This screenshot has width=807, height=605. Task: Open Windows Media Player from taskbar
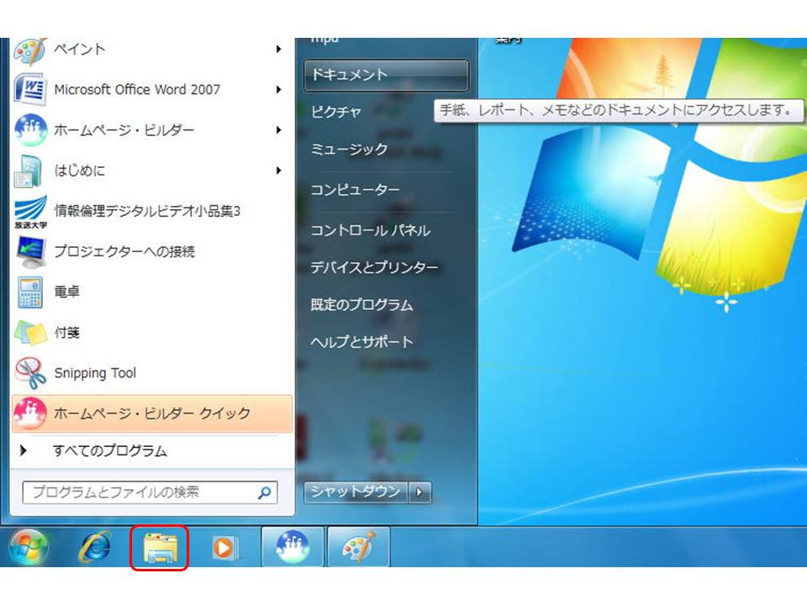click(225, 547)
